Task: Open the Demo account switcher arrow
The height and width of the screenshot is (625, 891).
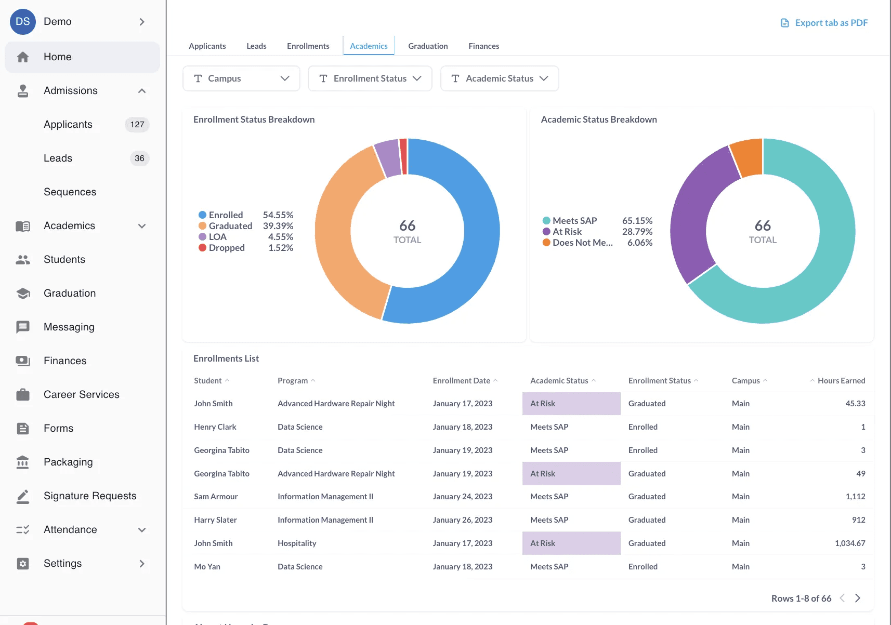Action: point(142,22)
